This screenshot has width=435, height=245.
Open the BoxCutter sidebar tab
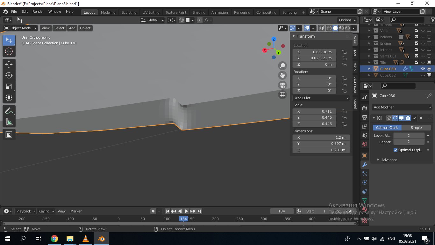(x=355, y=85)
